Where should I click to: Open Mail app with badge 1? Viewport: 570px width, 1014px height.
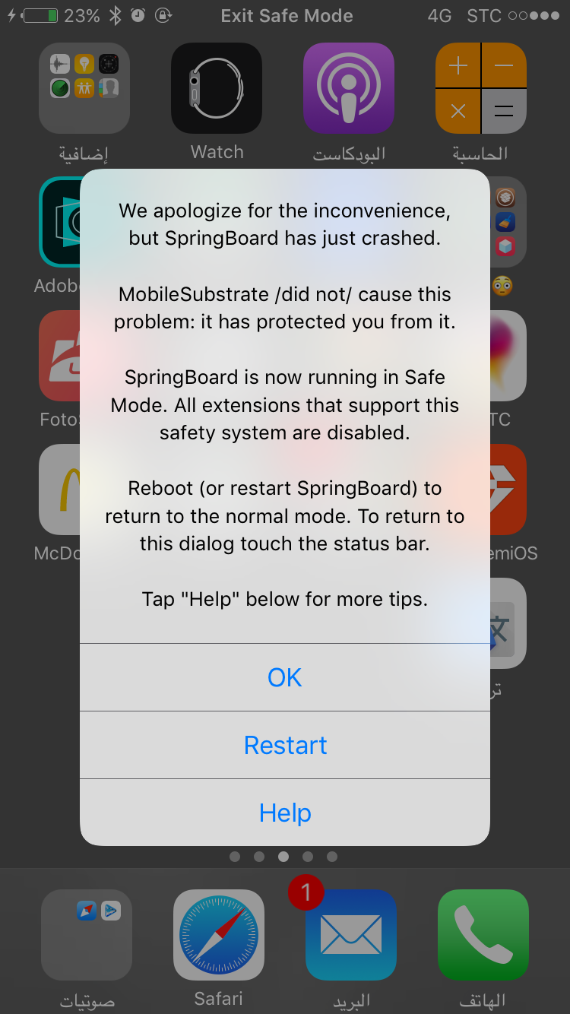point(350,935)
